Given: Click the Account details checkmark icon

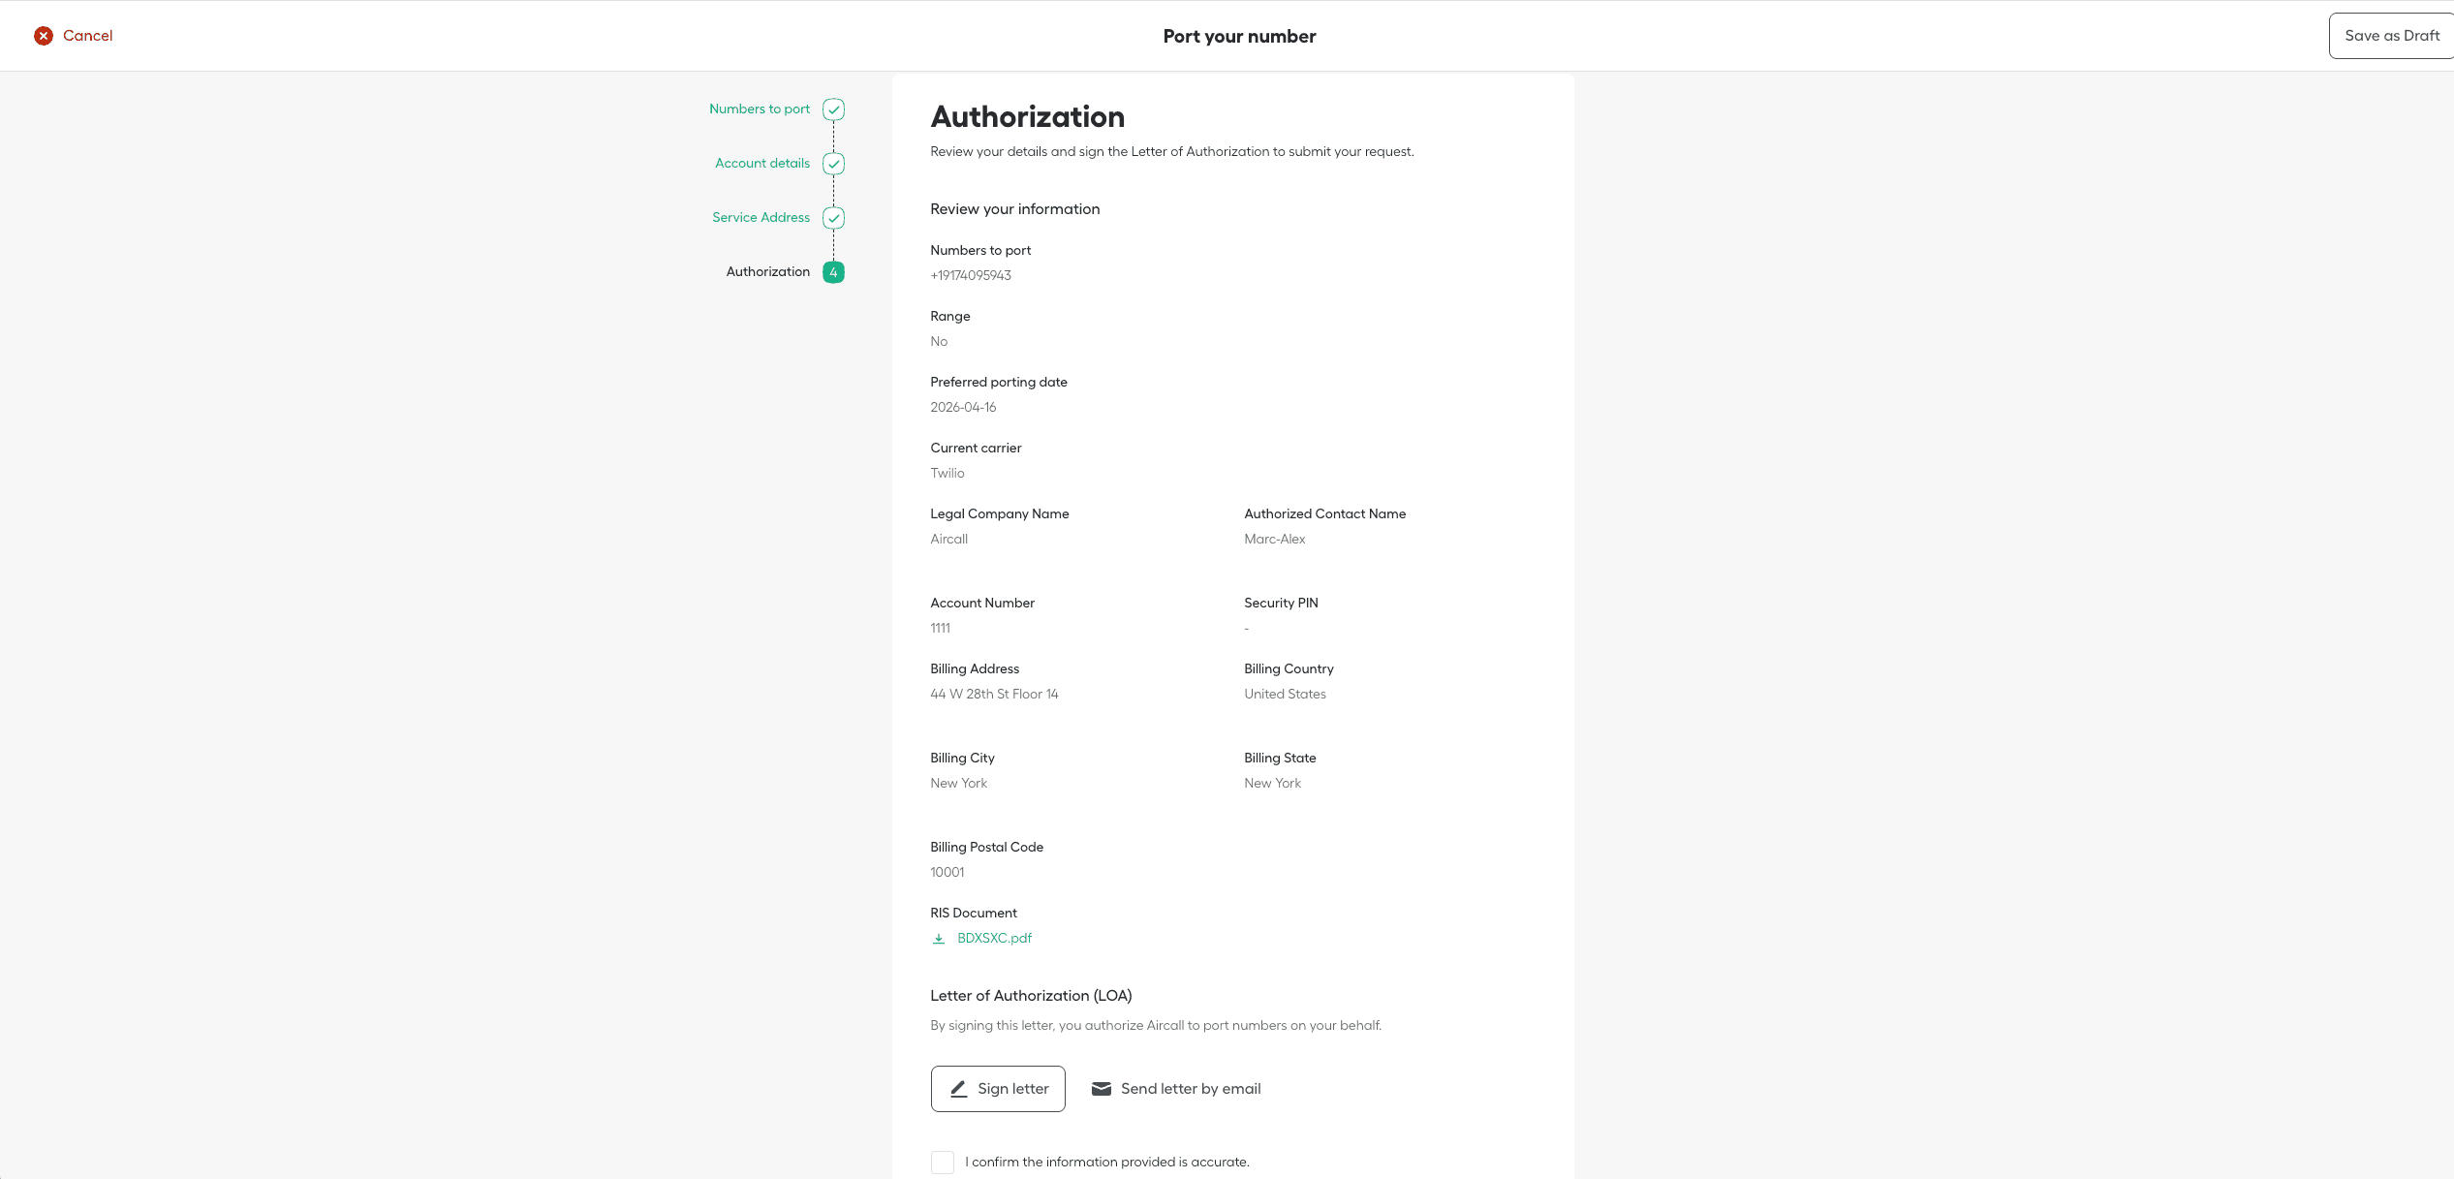Looking at the screenshot, I should coord(833,164).
